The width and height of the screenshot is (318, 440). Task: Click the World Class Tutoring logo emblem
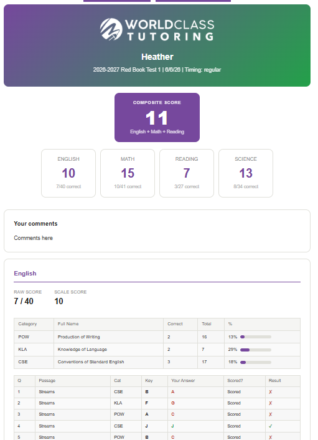[111, 29]
